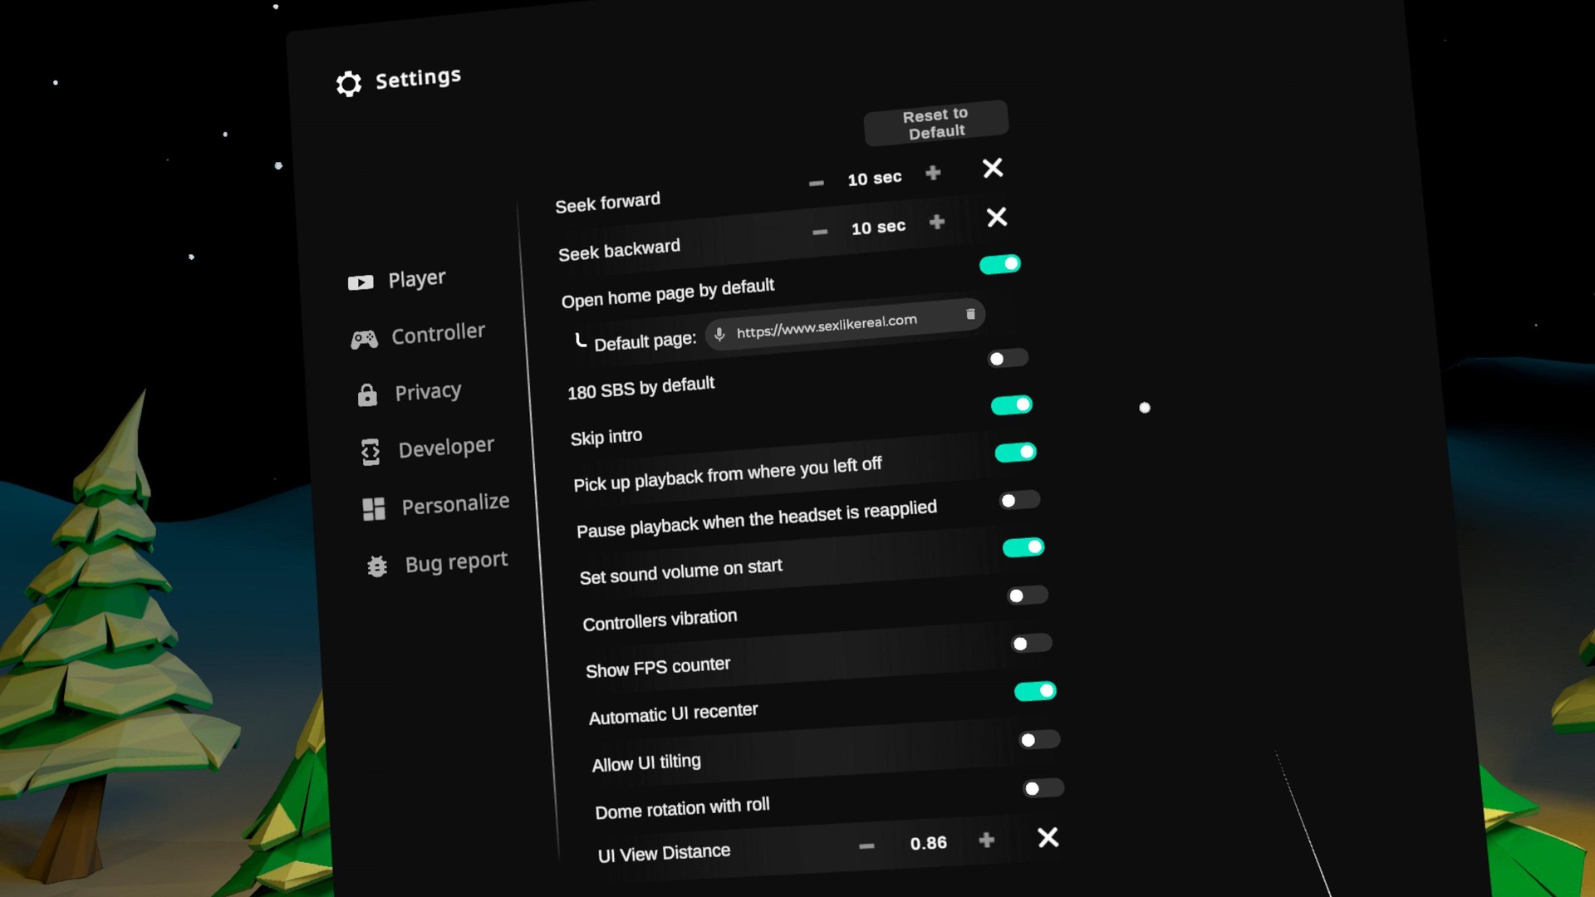
Task: Reset UI View Distance with X icon
Action: [1048, 837]
